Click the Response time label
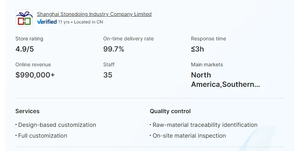296x151 pixels. click(x=208, y=39)
